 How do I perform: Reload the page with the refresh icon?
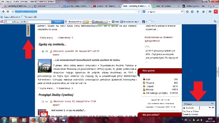pyautogui.click(x=139, y=12)
